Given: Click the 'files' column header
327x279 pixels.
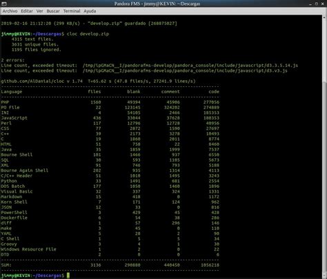Looking at the screenshot, I should (x=95, y=92).
